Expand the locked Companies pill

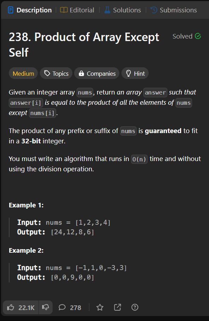coord(97,73)
